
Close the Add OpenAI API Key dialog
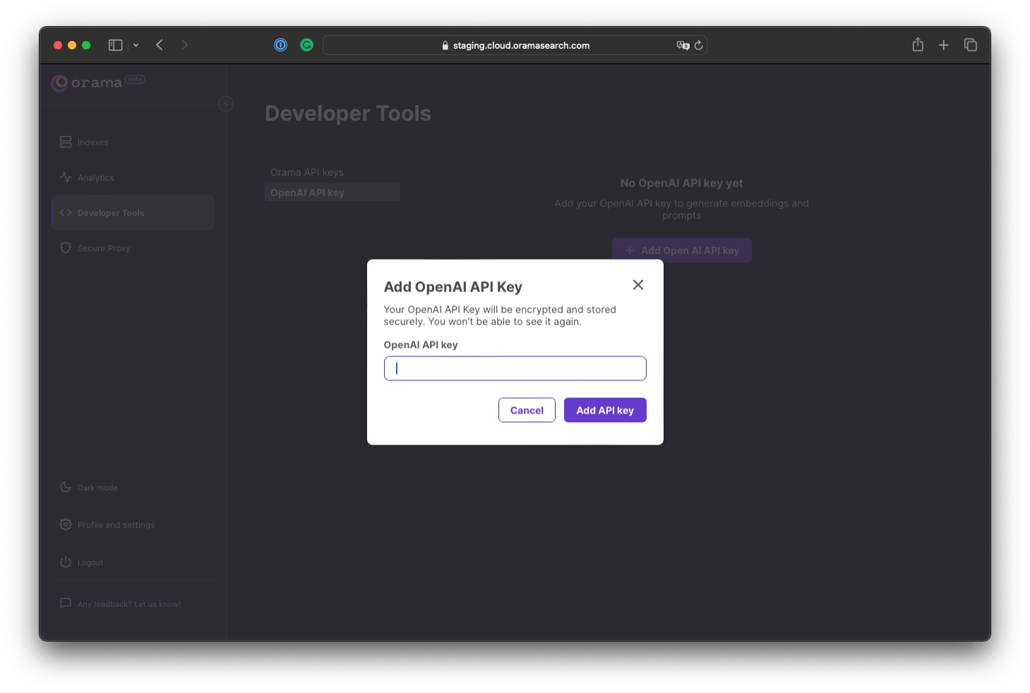637,284
